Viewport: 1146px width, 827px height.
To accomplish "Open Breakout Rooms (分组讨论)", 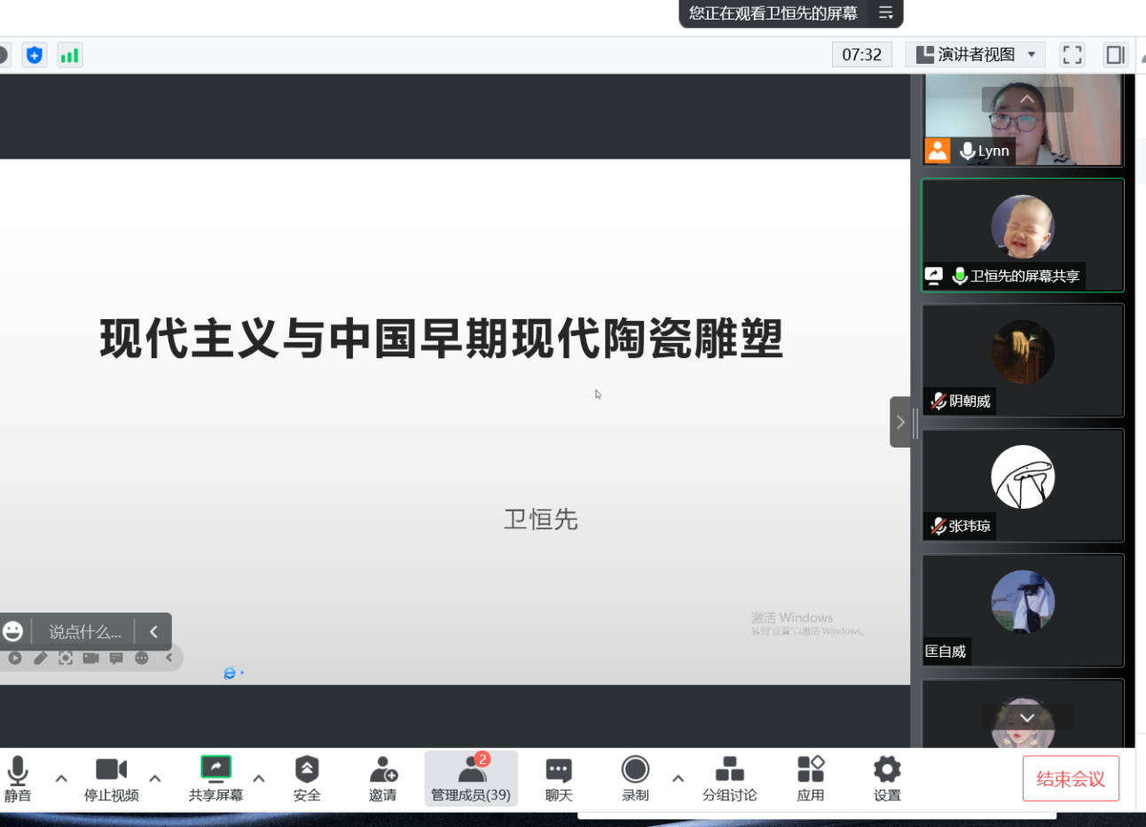I will coord(729,777).
